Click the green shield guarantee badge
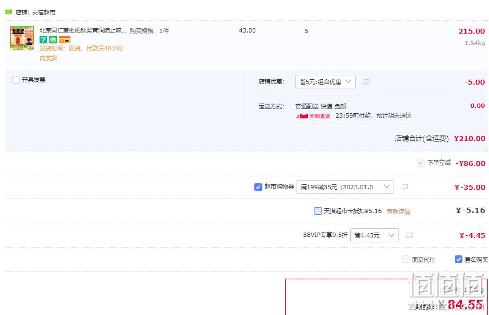The width and height of the screenshot is (489, 315). tap(53, 40)
